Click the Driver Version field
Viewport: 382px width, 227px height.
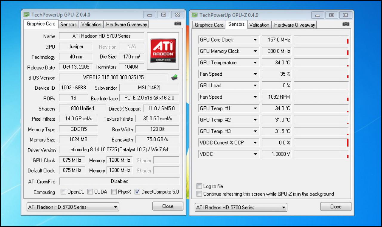pos(119,150)
